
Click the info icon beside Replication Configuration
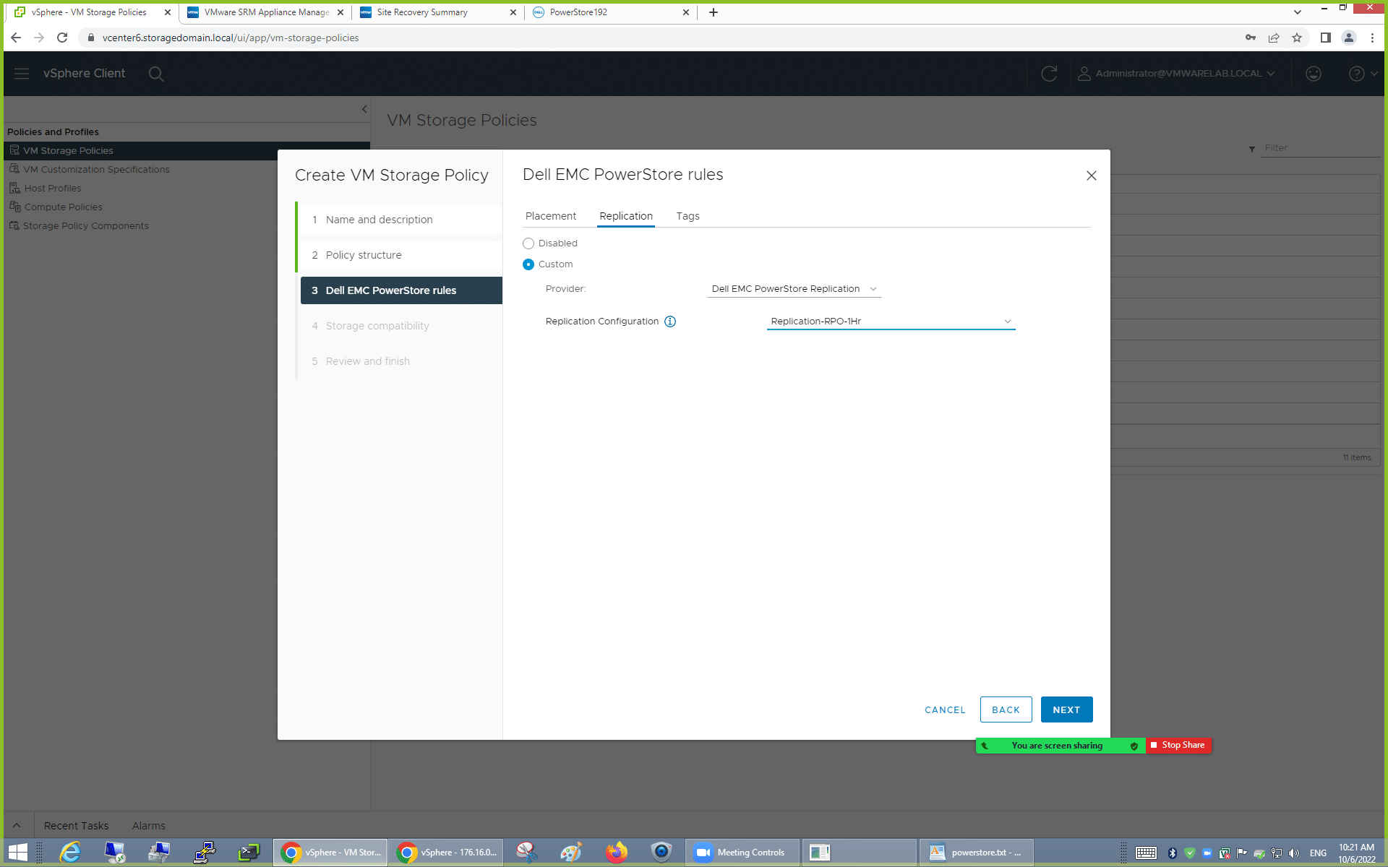[670, 322]
